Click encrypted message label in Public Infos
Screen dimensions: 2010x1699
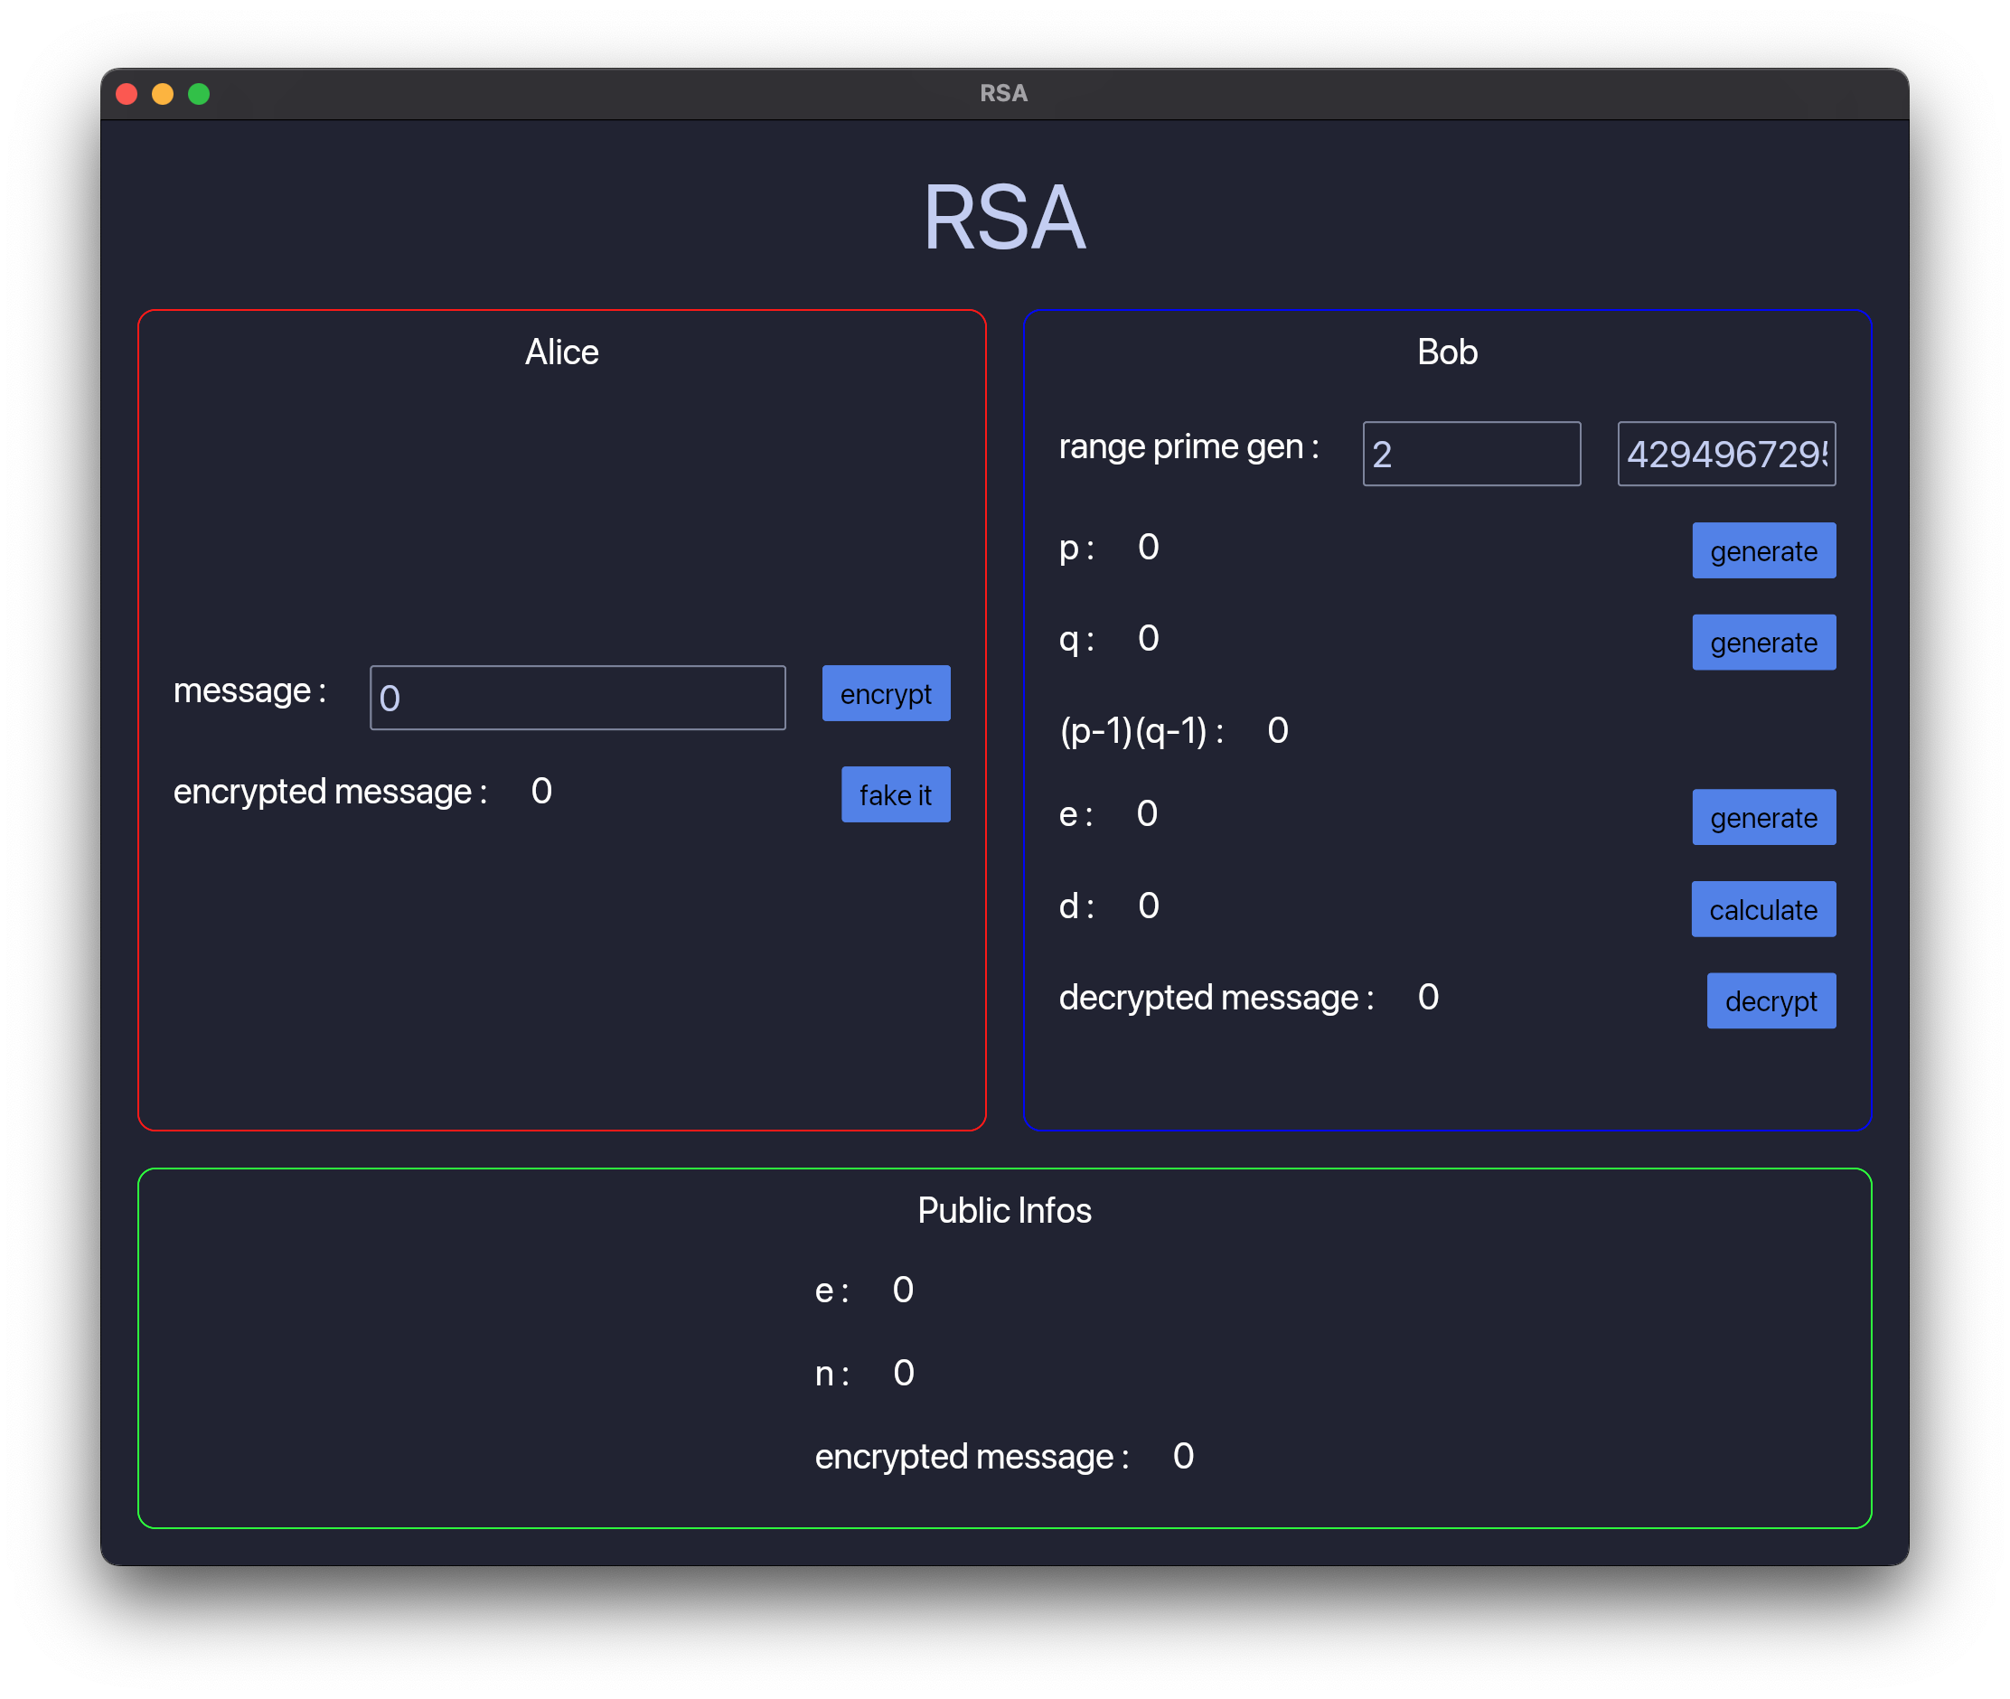pyautogui.click(x=972, y=1456)
